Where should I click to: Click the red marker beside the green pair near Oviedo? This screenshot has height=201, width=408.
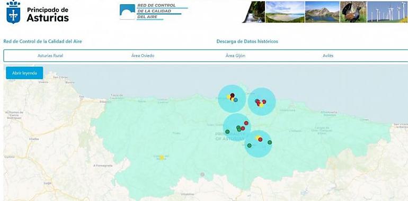(243, 129)
